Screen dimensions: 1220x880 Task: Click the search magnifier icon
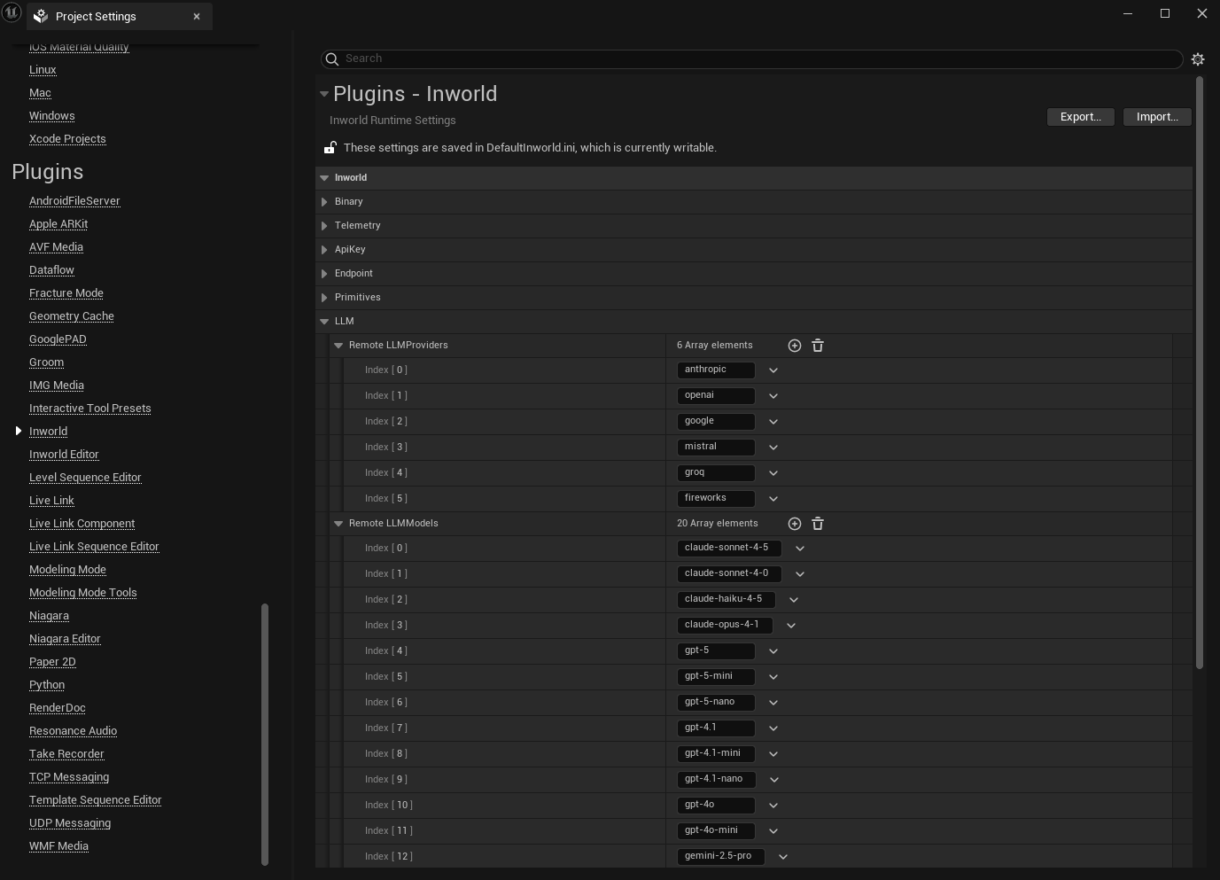point(332,58)
